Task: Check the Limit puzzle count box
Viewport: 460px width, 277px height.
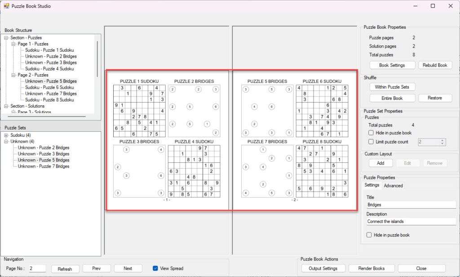Action: 371,142
